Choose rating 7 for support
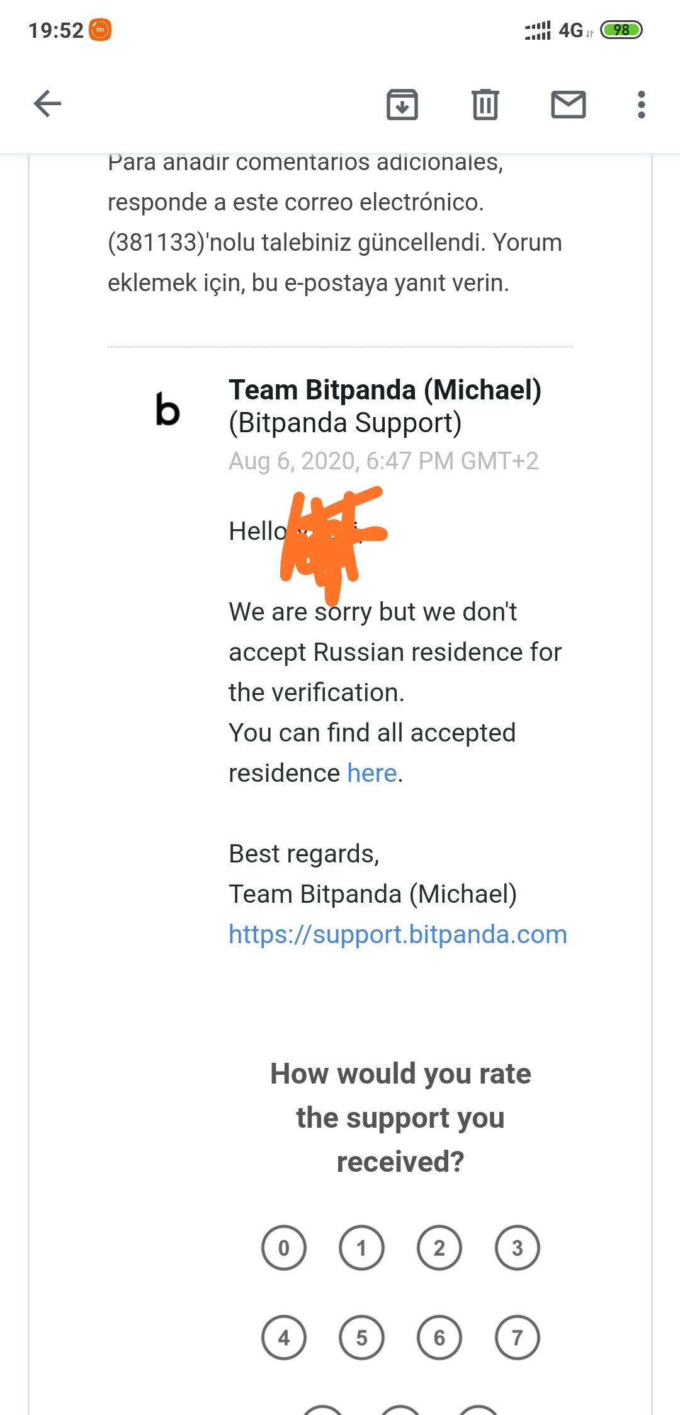Image resolution: width=680 pixels, height=1415 pixels. point(518,1337)
